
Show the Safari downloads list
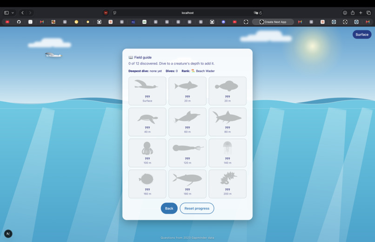pyautogui.click(x=345, y=13)
